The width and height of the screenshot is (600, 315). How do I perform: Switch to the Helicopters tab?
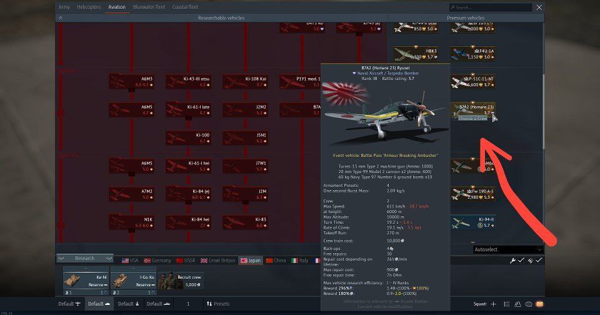tap(88, 7)
